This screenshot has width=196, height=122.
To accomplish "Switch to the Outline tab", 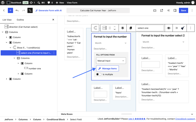I will (x=20, y=20).
